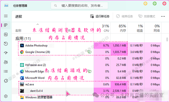Click Word memory value 82.8 MB
This screenshot has width=169, height=102.
[121, 78]
